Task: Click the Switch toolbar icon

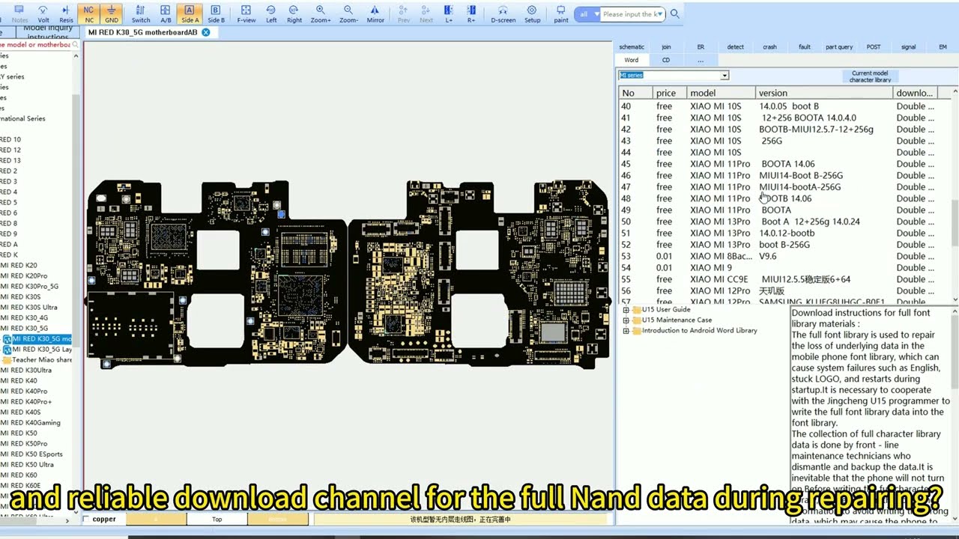Action: tap(140, 13)
